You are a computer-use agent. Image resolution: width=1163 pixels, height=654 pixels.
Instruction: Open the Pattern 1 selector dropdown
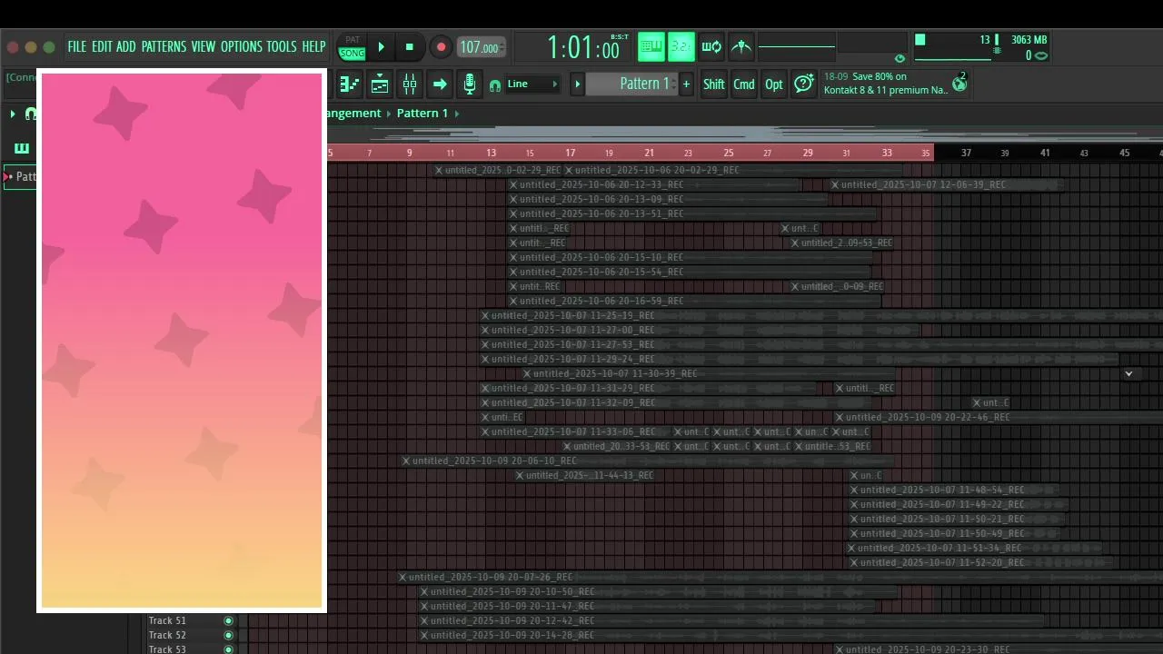tap(631, 84)
